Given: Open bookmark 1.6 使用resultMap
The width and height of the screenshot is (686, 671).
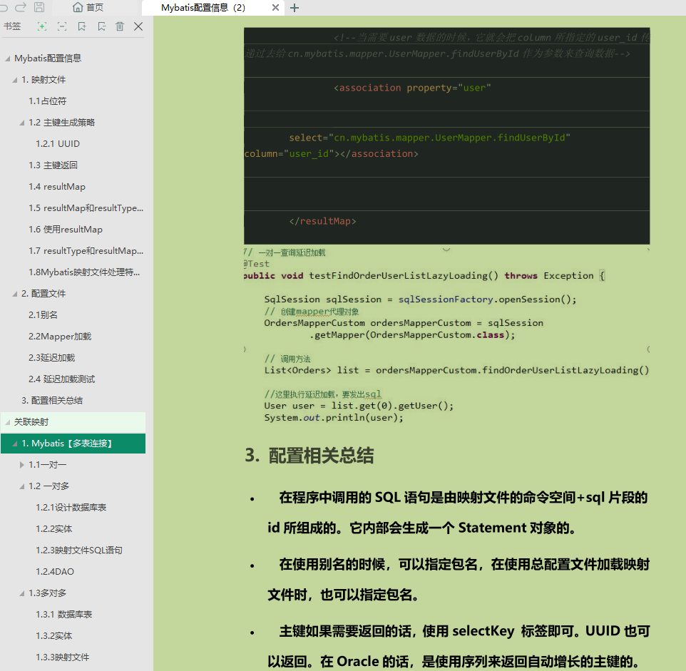Looking at the screenshot, I should [x=66, y=230].
